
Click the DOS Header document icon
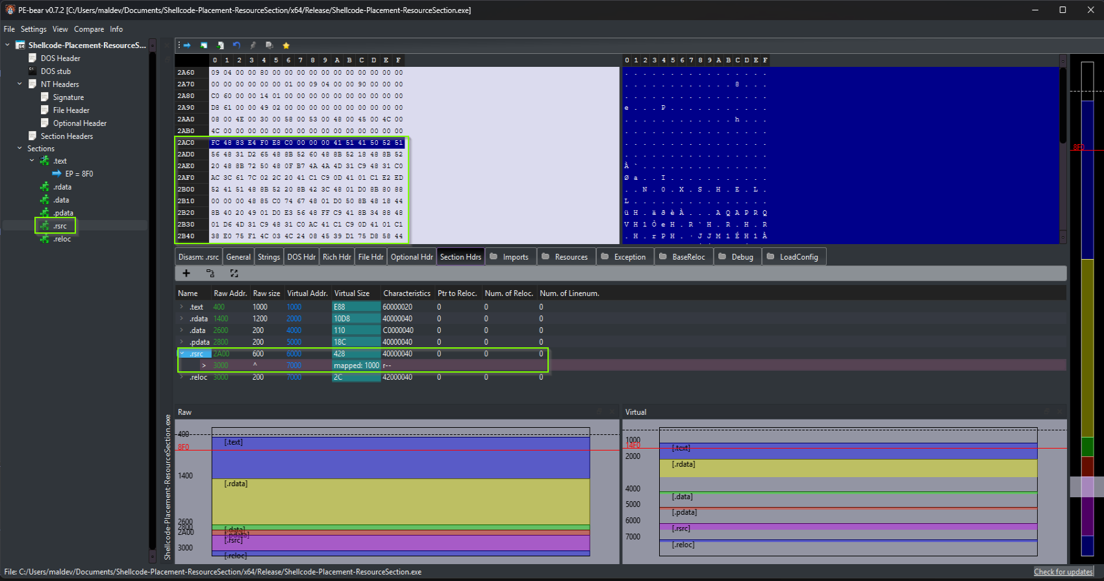coord(32,58)
